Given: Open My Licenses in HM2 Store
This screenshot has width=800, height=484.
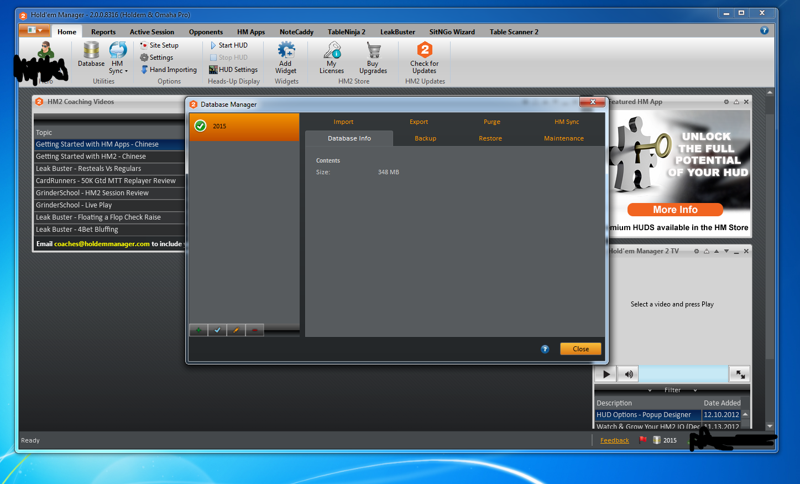Looking at the screenshot, I should coord(332,58).
